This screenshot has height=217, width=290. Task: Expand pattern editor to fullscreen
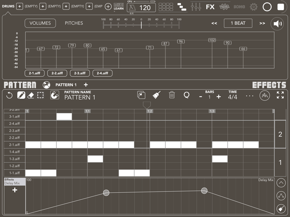280,95
